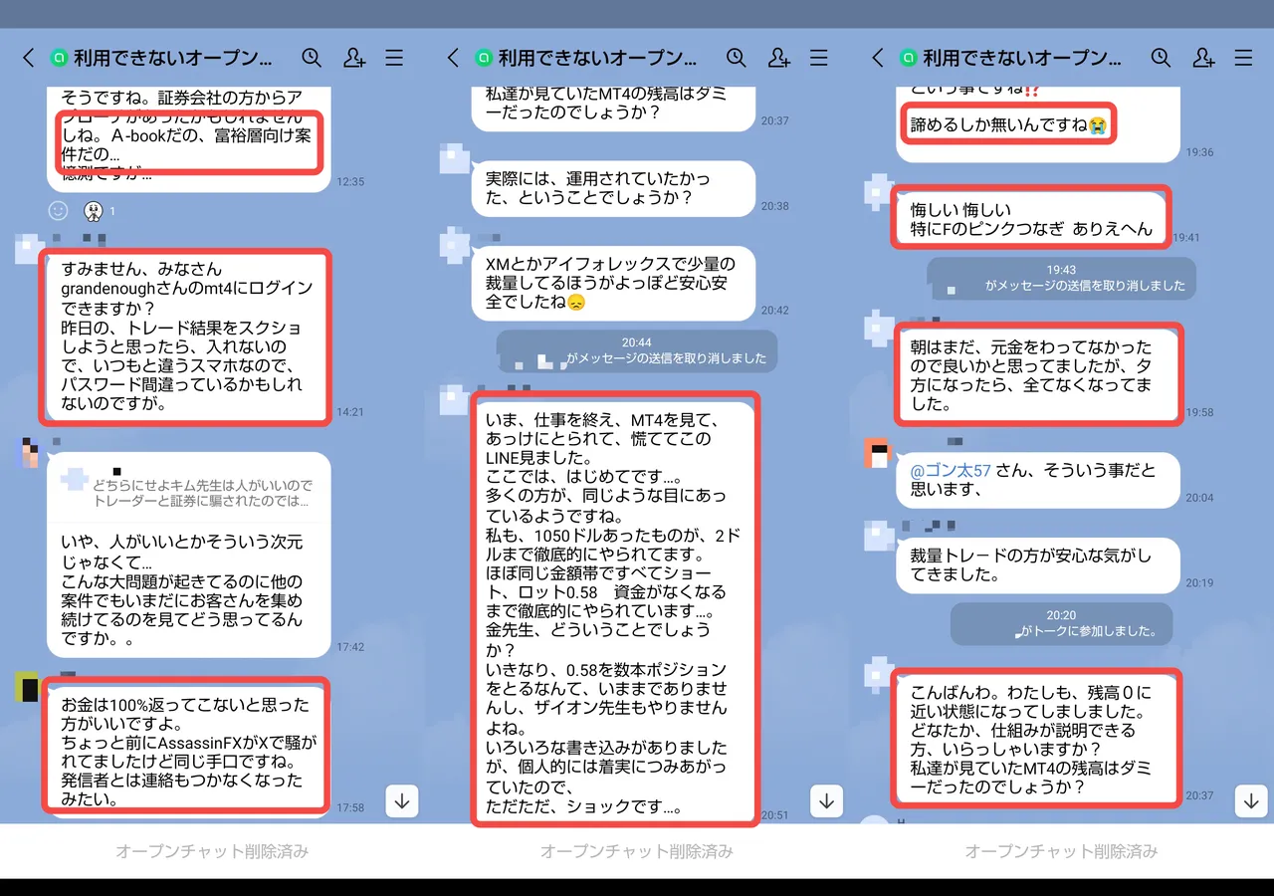Open search in the left chat screenshot
The image size is (1274, 896).
(312, 58)
